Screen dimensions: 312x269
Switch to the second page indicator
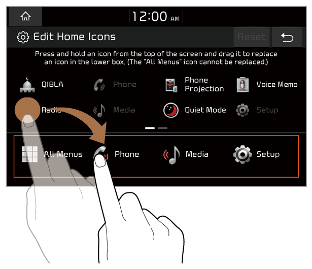click(x=162, y=128)
